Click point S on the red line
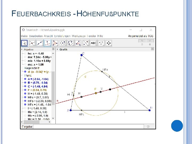Viewport: 192px width, 144px height. click(x=101, y=92)
